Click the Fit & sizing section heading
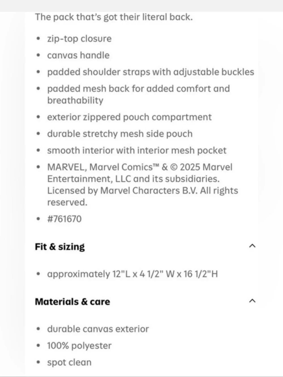The height and width of the screenshot is (377, 283). (60, 247)
